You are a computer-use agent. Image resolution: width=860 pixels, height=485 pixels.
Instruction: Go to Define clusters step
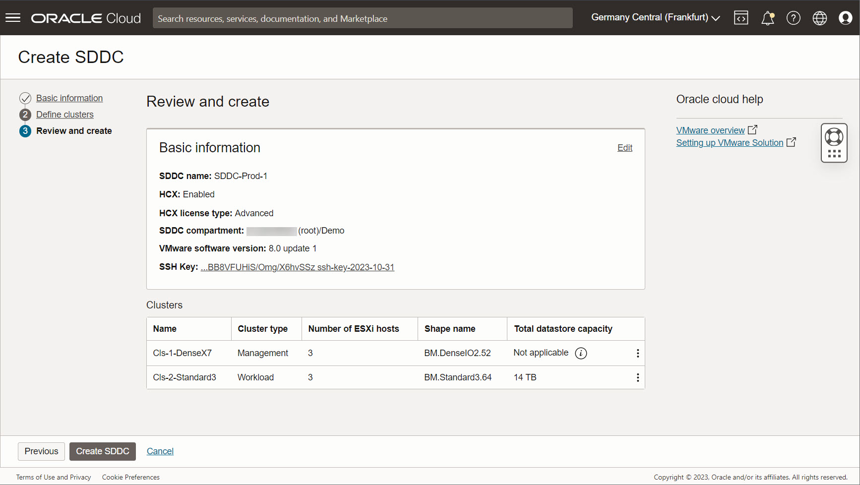[x=65, y=115]
